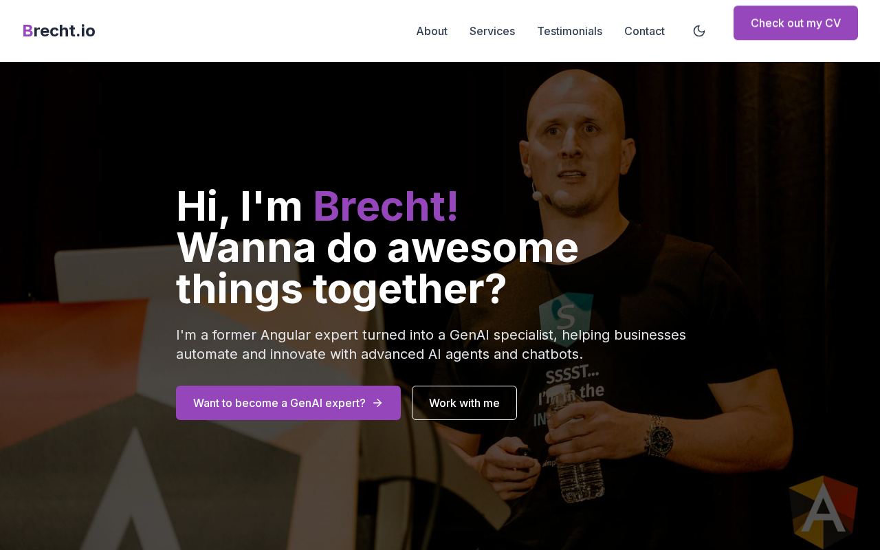Click the Work with me button

pyautogui.click(x=464, y=403)
